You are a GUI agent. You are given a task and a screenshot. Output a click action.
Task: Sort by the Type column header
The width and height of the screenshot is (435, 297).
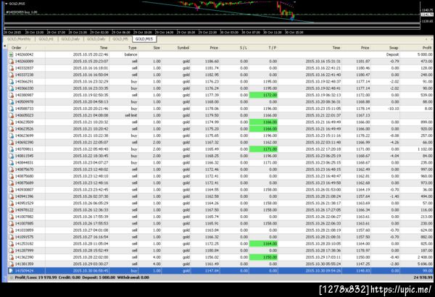click(x=133, y=48)
